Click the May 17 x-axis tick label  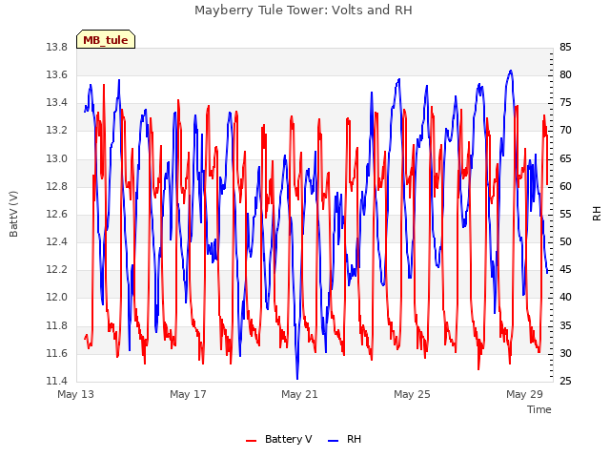coord(188,394)
